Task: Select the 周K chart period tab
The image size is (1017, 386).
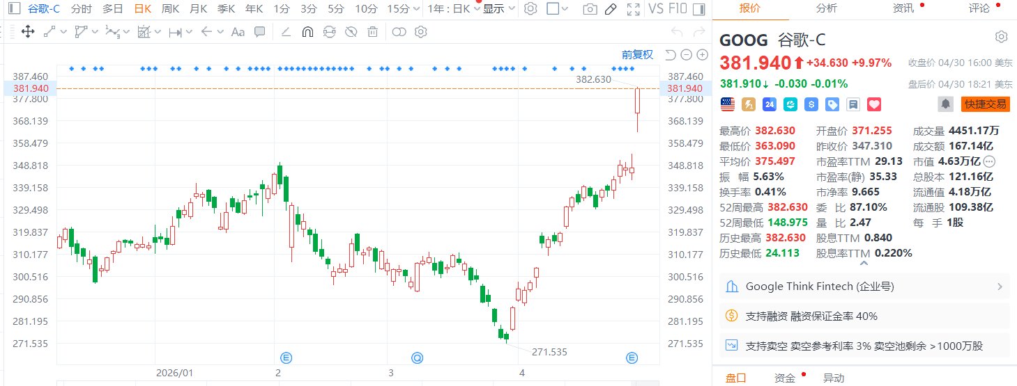Action: point(171,9)
